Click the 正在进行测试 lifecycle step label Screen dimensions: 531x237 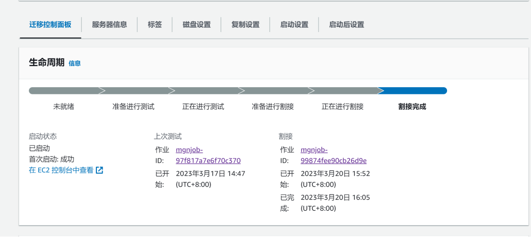click(203, 107)
